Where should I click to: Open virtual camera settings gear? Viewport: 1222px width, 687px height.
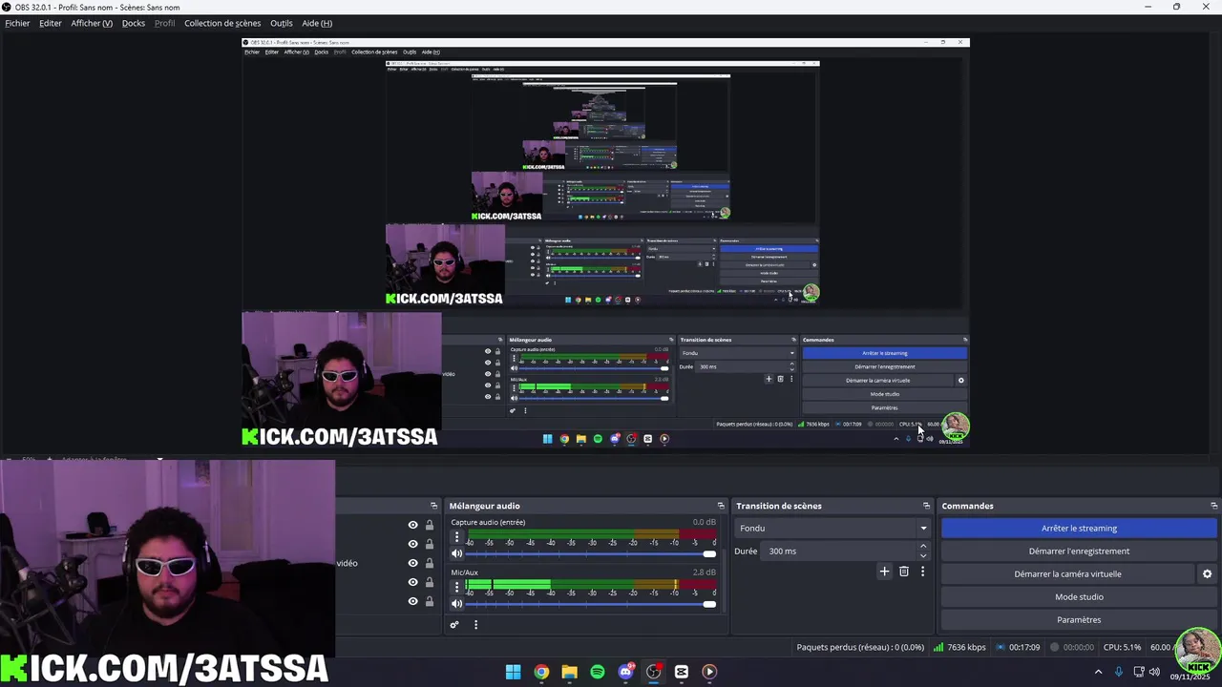[1207, 574]
